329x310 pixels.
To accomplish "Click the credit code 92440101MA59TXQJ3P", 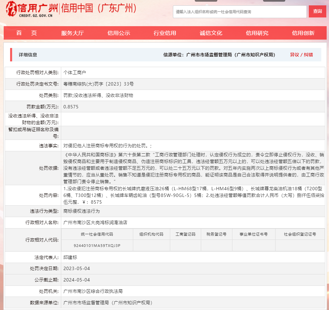I will point(97,246).
